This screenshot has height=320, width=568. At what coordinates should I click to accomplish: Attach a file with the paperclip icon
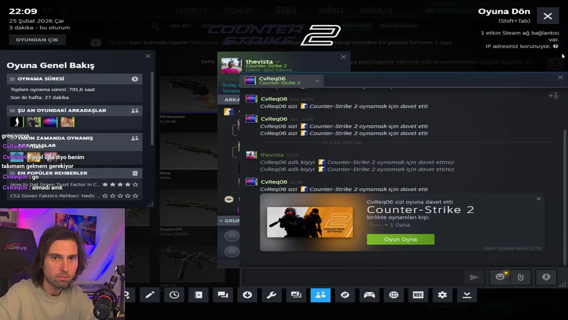521,277
